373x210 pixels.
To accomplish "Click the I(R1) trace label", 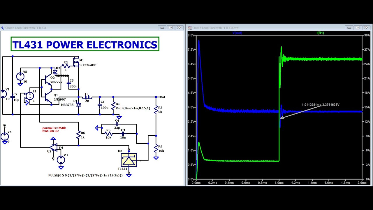I will click(x=320, y=33).
